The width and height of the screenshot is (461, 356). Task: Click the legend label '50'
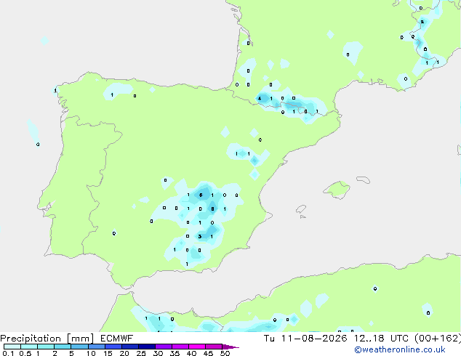pyautogui.click(x=225, y=353)
